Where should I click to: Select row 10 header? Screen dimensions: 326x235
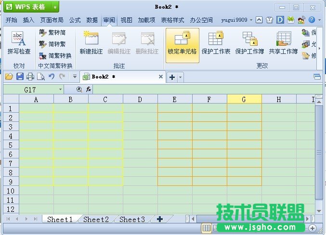pyautogui.click(x=11, y=191)
